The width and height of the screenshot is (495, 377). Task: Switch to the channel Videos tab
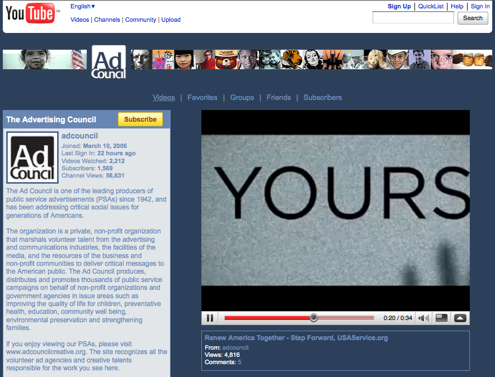tap(163, 97)
